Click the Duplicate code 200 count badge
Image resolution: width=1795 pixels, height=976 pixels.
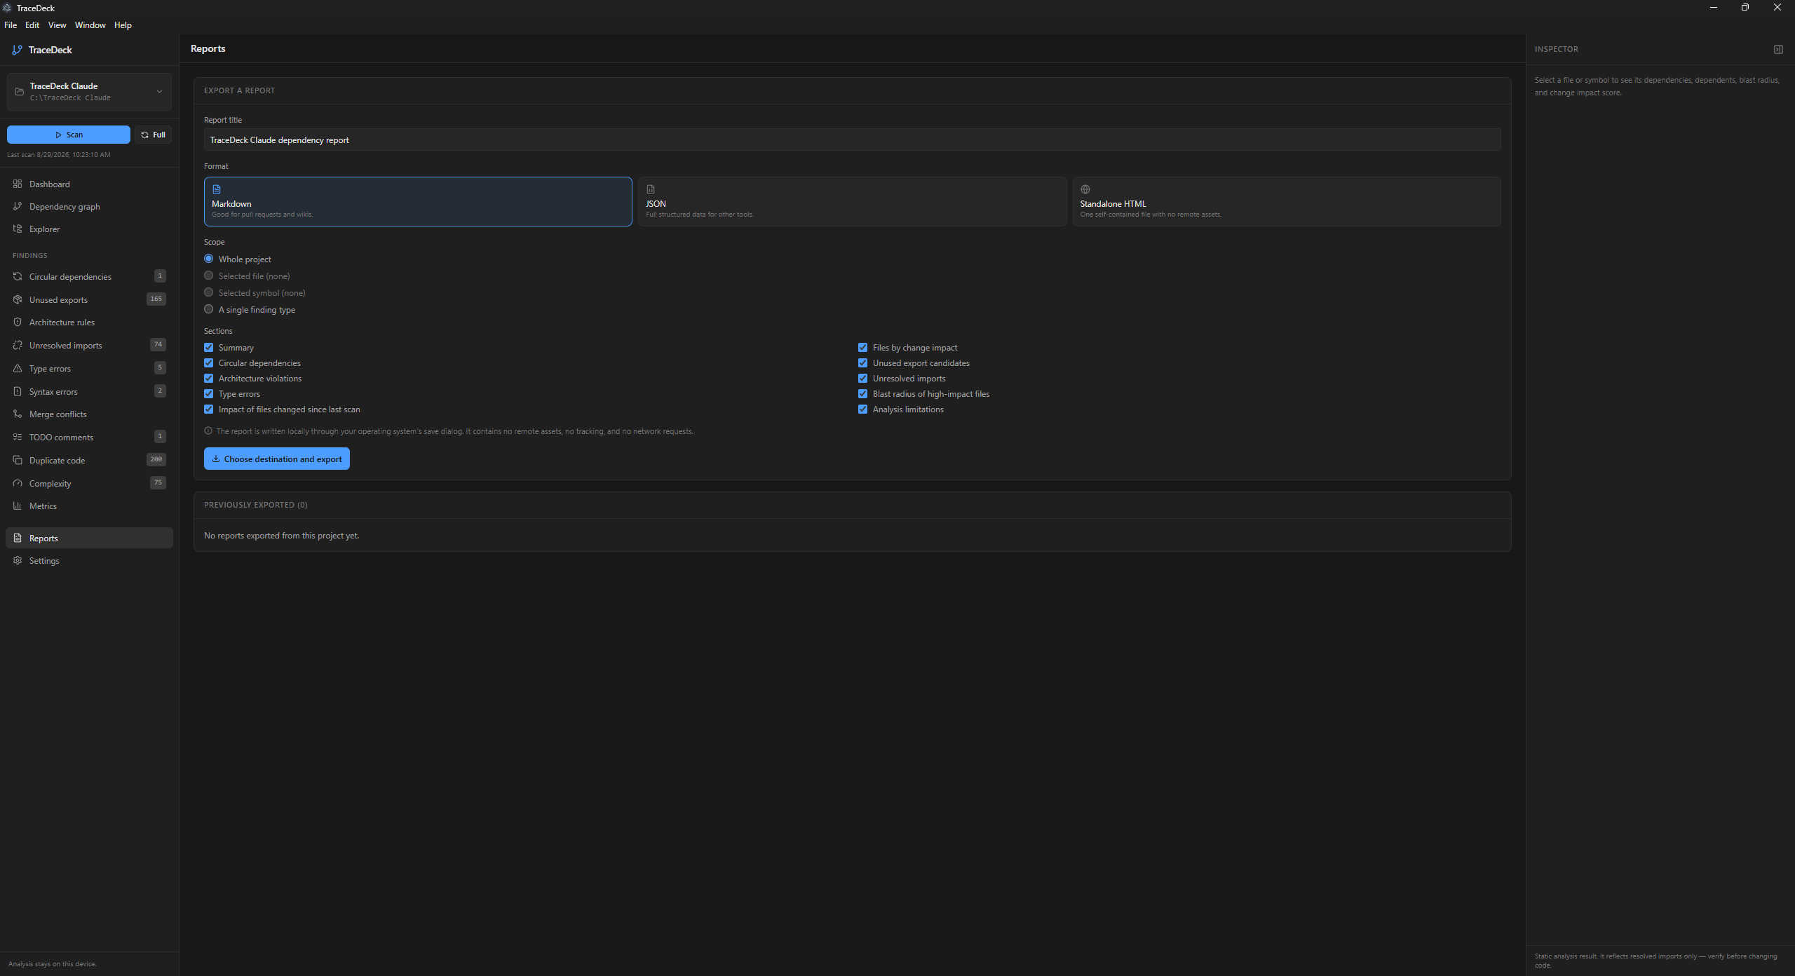point(156,459)
